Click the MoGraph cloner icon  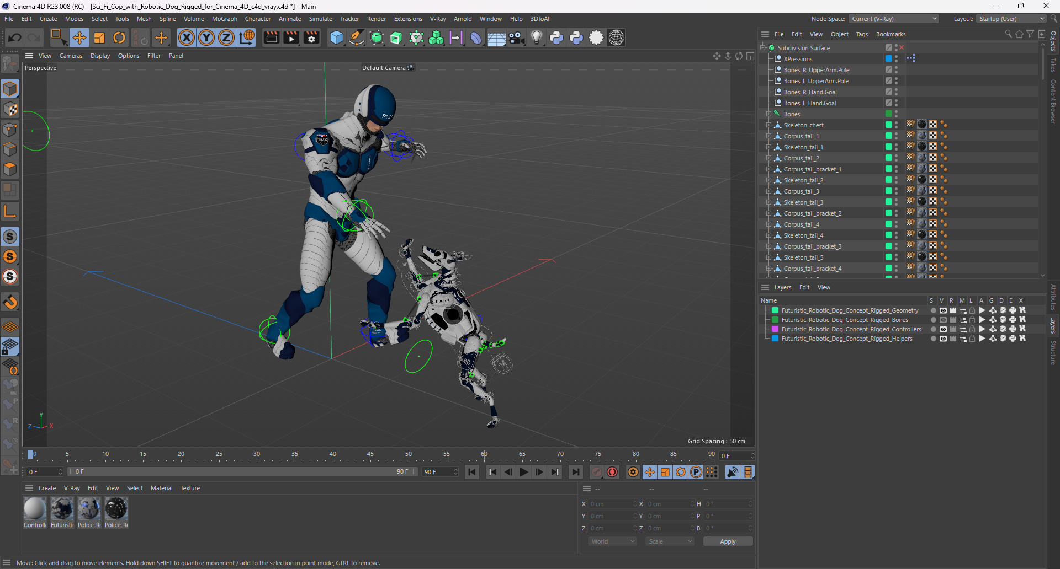click(x=436, y=37)
